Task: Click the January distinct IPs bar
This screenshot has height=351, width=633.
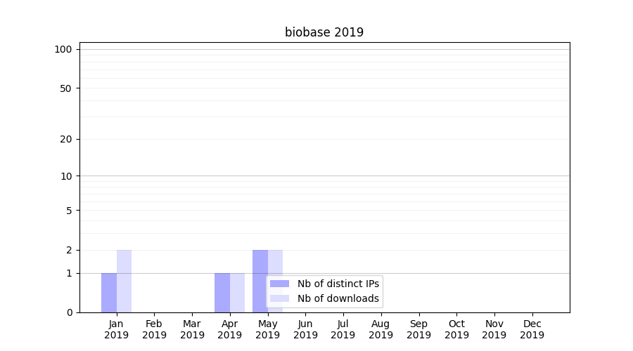Action: coord(109,293)
